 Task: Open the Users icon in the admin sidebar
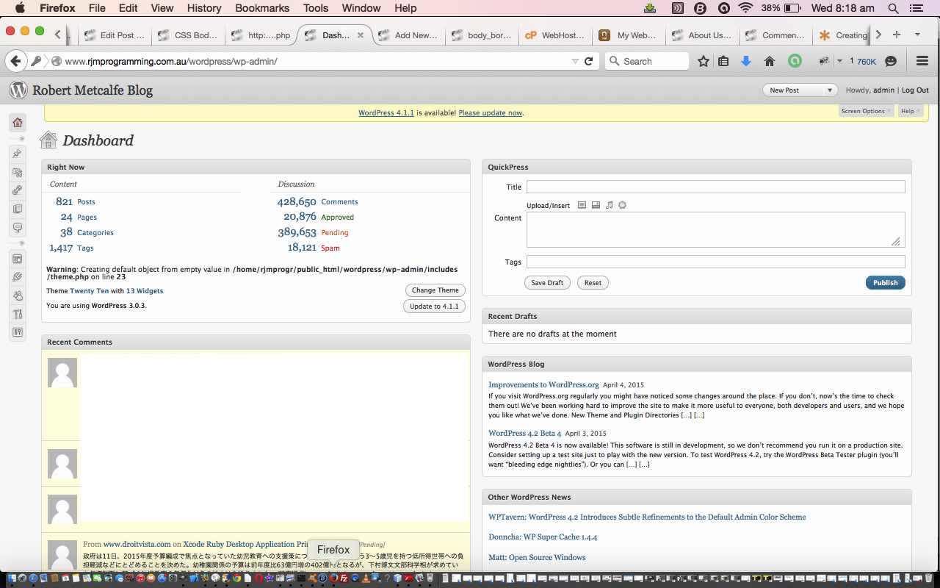click(x=18, y=295)
